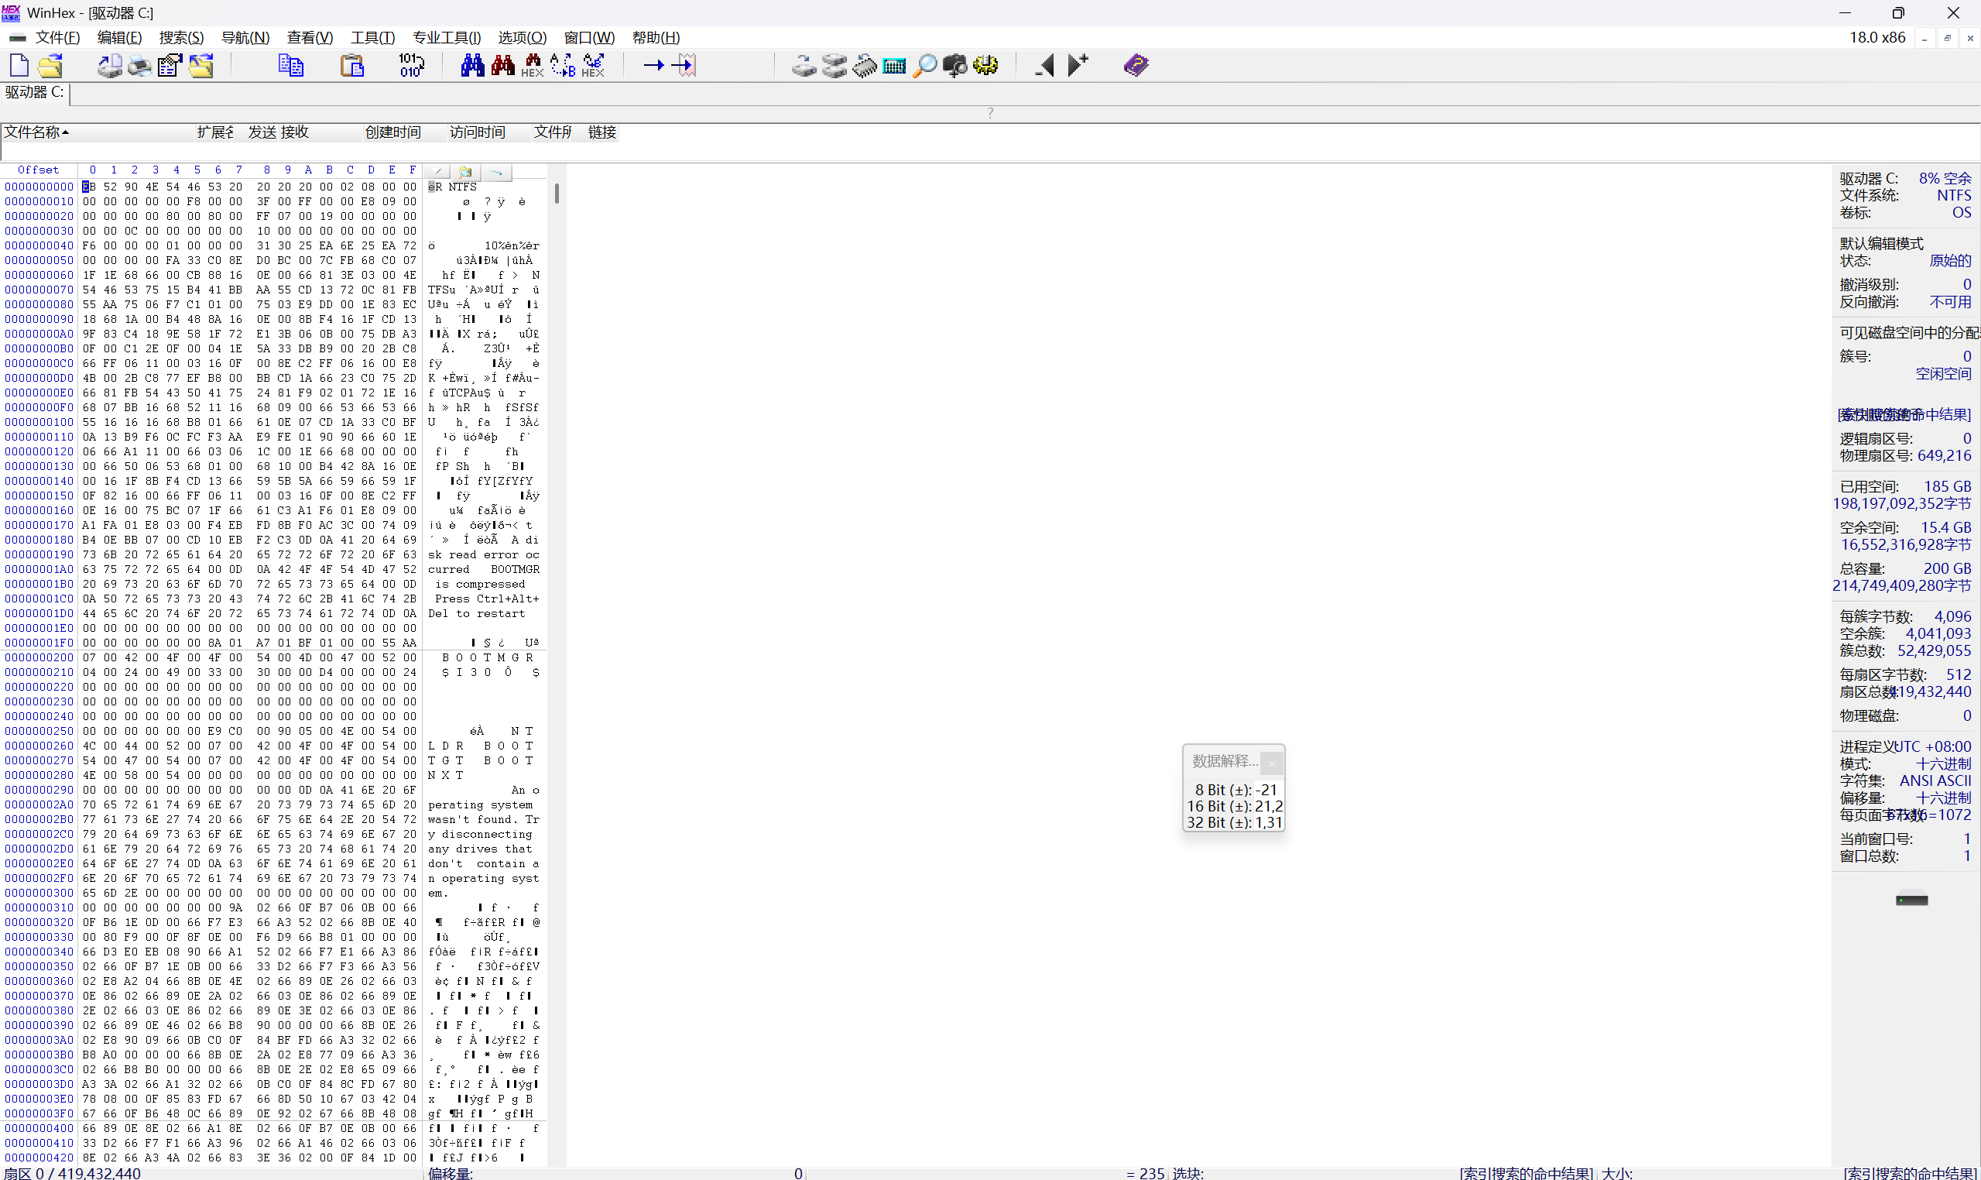Viewport: 1981px width, 1180px height.
Task: Open the 搜索 menu
Action: (180, 37)
